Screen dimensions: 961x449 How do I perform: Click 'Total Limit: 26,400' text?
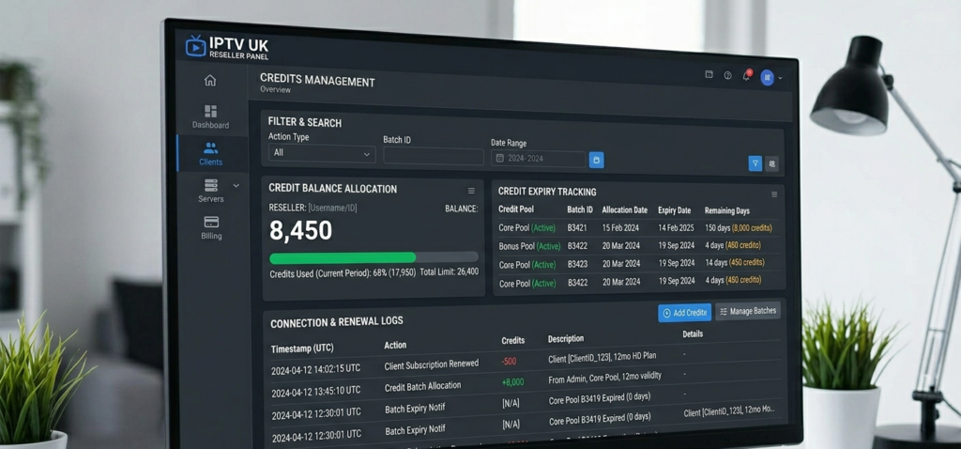tap(450, 271)
